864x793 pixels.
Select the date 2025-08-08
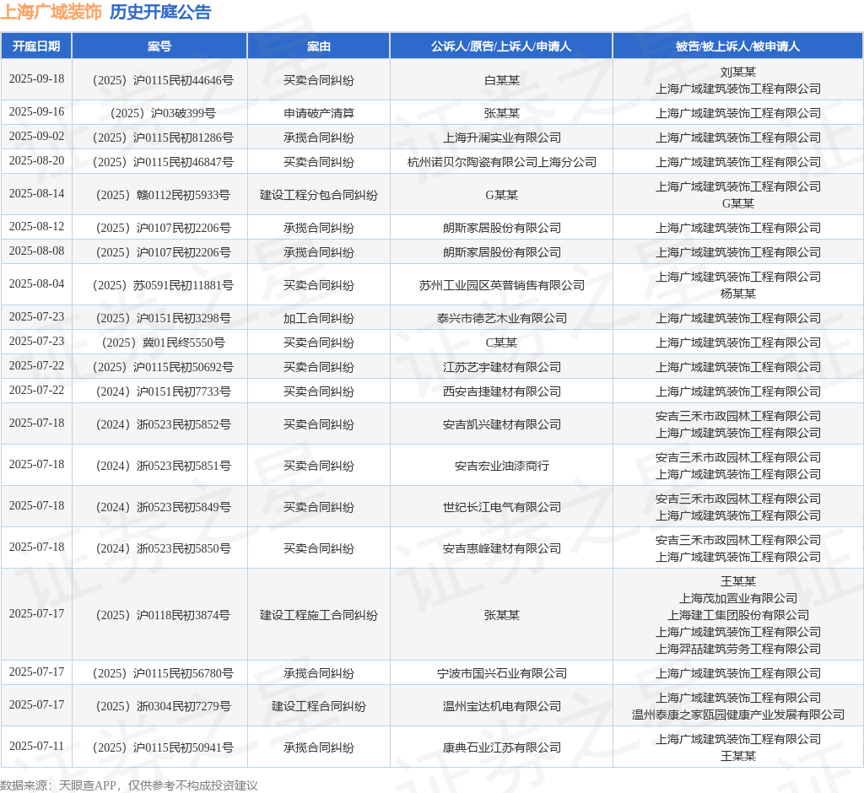click(x=36, y=251)
